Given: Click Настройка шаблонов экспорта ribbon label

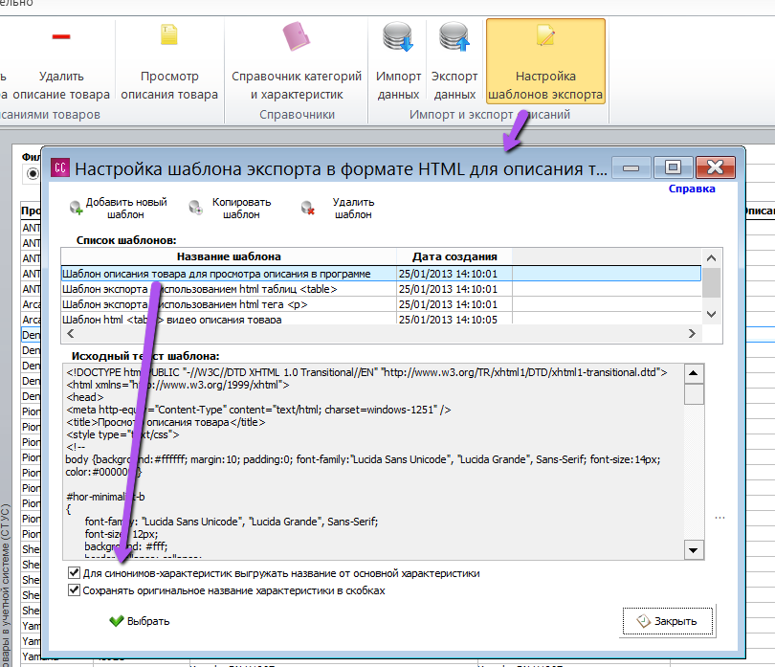Looking at the screenshot, I should pyautogui.click(x=545, y=85).
